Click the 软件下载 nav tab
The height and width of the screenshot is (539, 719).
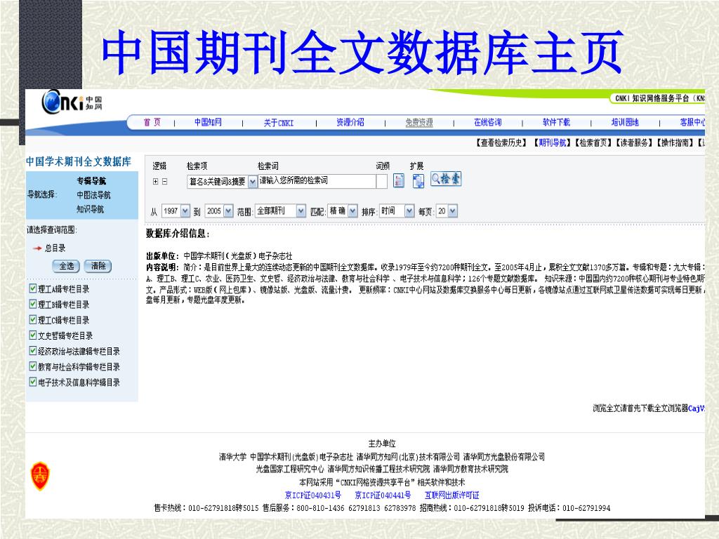coord(556,122)
